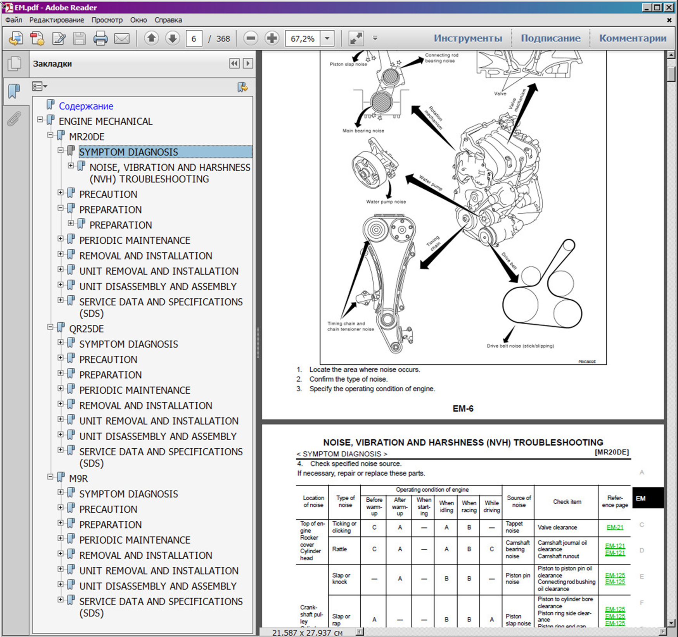Open bookmarks options dropdown menu

tap(39, 86)
